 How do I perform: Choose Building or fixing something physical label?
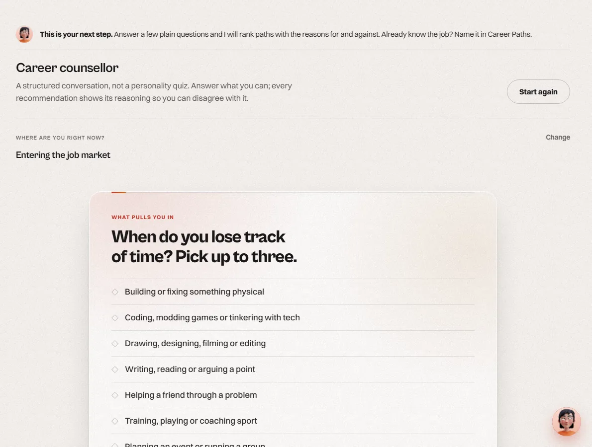[x=195, y=292]
